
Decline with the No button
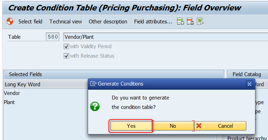pos(173,126)
